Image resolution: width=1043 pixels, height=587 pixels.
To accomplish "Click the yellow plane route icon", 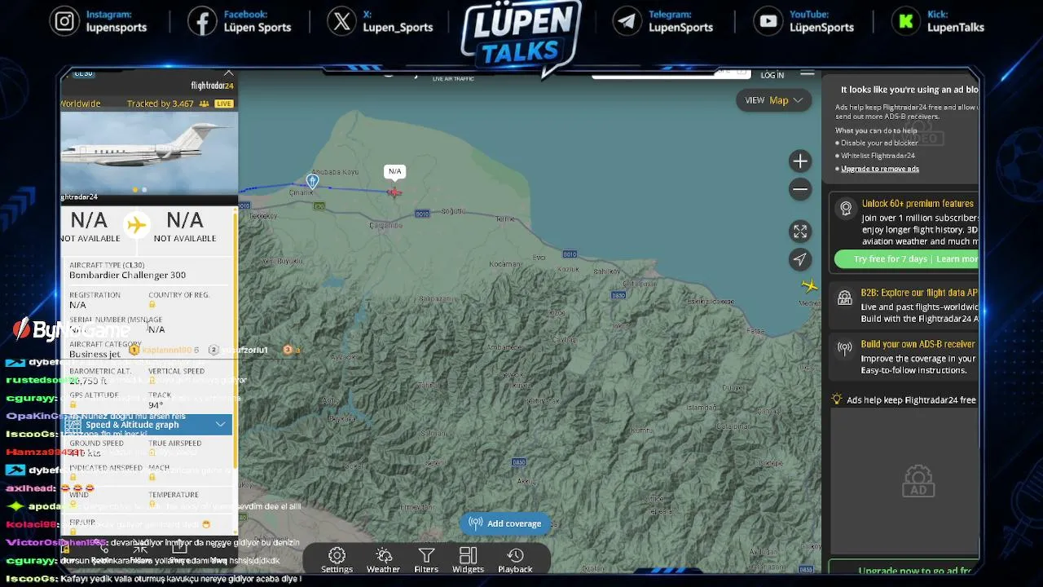I will (x=137, y=225).
